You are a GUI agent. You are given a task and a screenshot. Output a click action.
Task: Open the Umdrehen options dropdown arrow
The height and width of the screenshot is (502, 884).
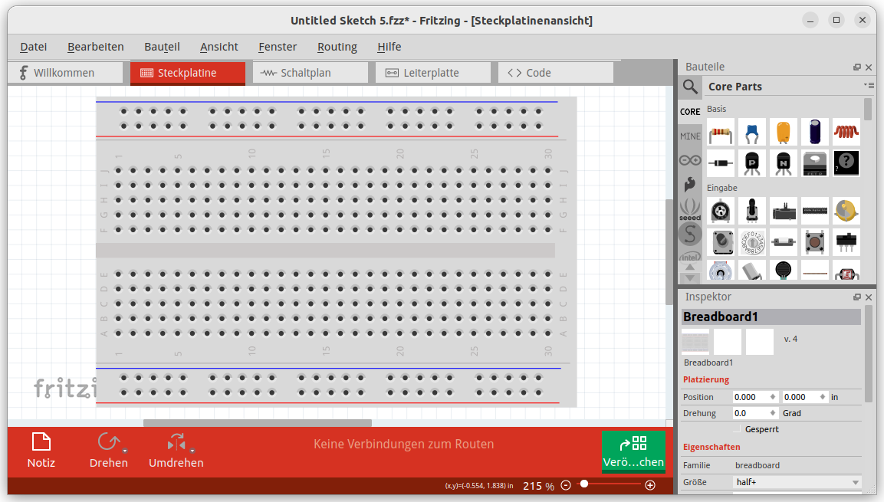click(192, 451)
